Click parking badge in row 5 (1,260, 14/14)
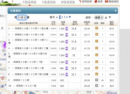This screenshot has height=94, width=130. pyautogui.click(x=67, y=55)
